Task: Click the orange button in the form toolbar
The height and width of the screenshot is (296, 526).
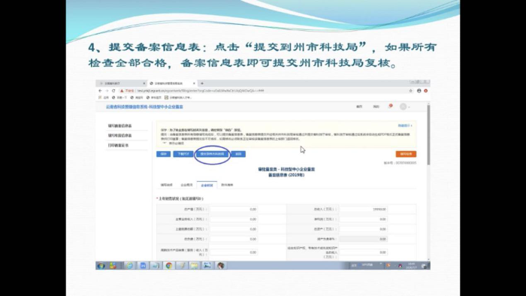Action: click(x=406, y=154)
